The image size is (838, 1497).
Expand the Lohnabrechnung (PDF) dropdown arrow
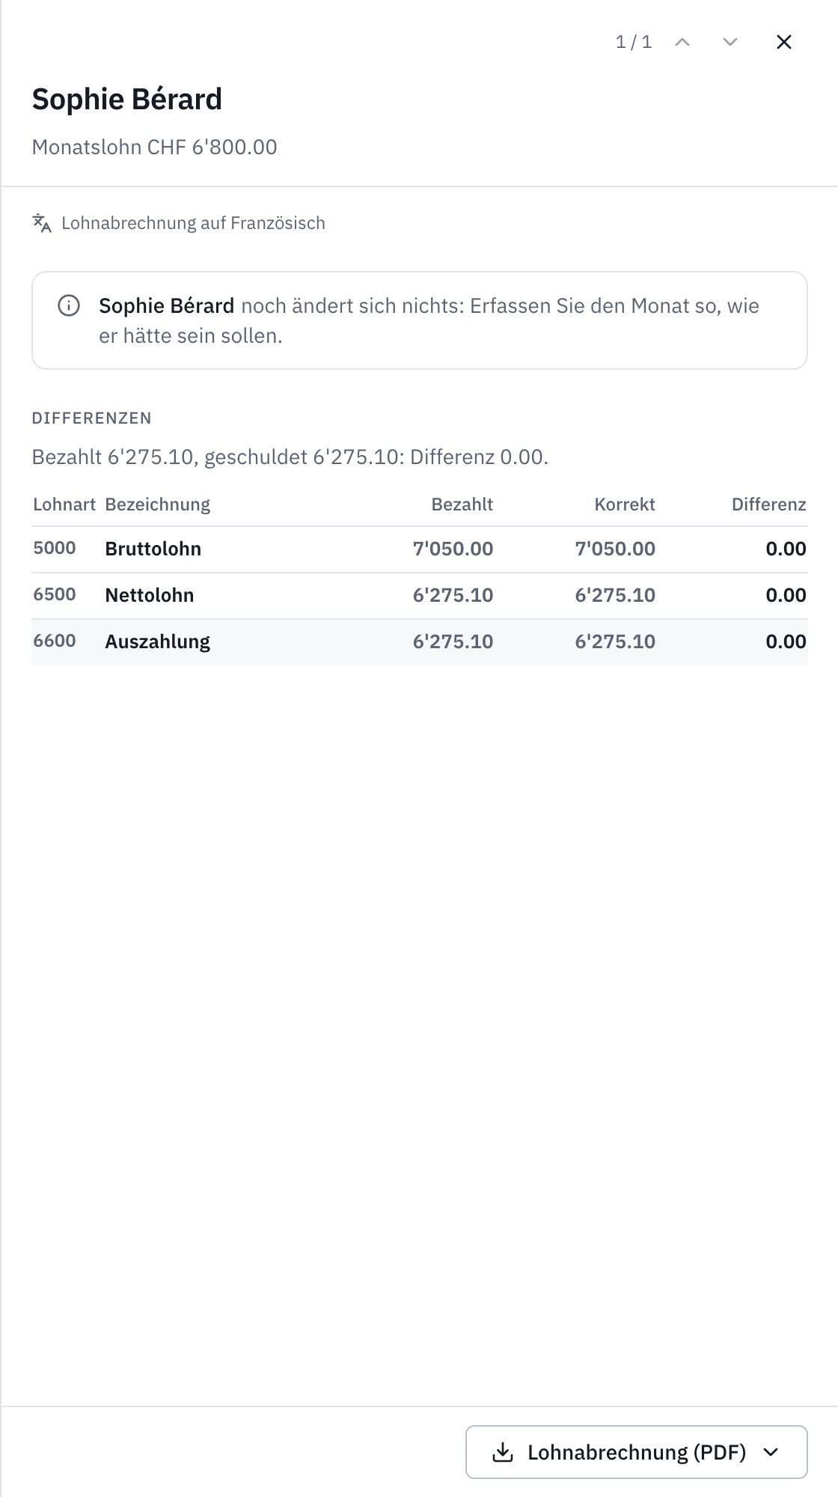click(x=771, y=1452)
